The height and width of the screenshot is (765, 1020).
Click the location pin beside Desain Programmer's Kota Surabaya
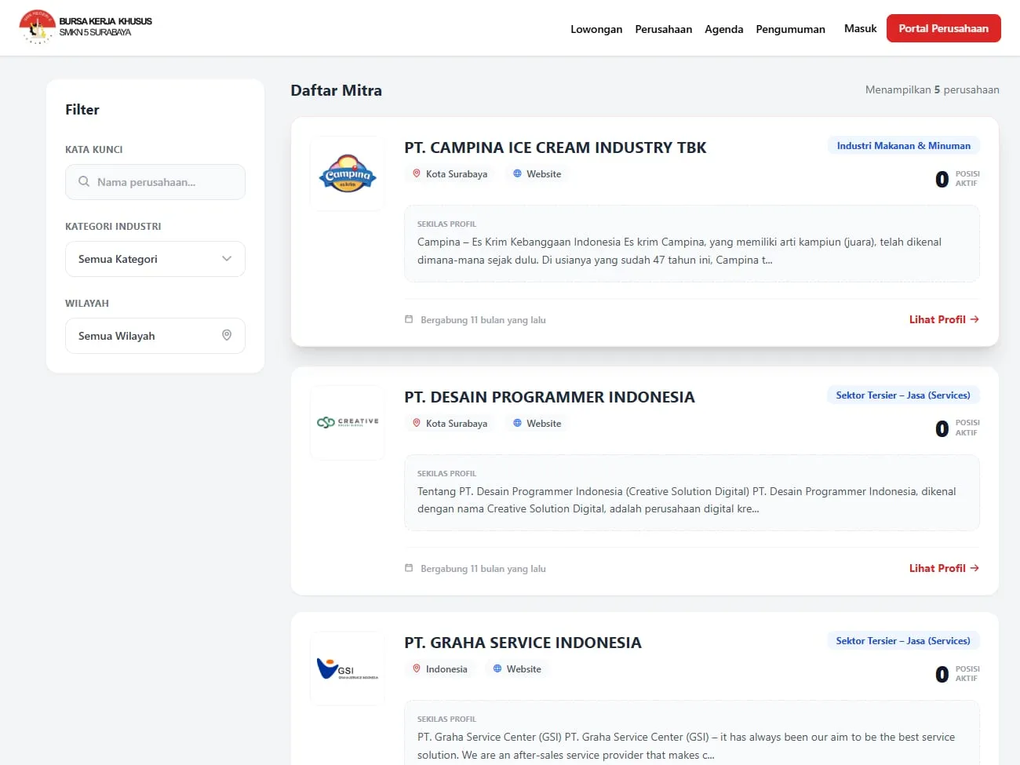point(417,424)
